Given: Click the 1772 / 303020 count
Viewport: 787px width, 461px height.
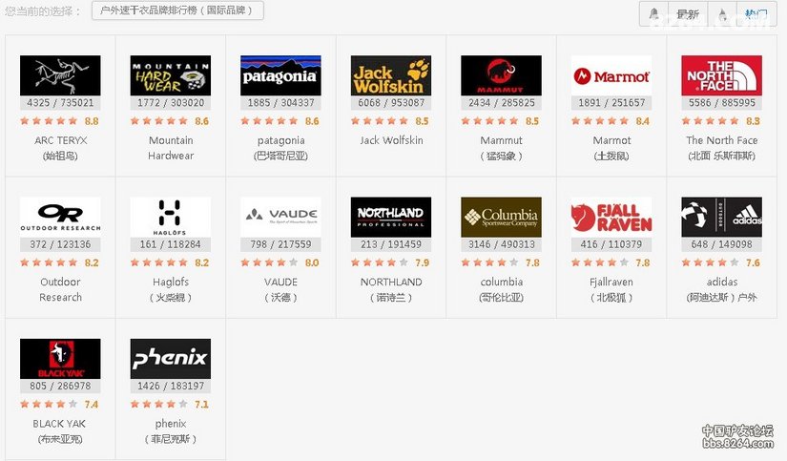Looking at the screenshot, I should pyautogui.click(x=171, y=103).
